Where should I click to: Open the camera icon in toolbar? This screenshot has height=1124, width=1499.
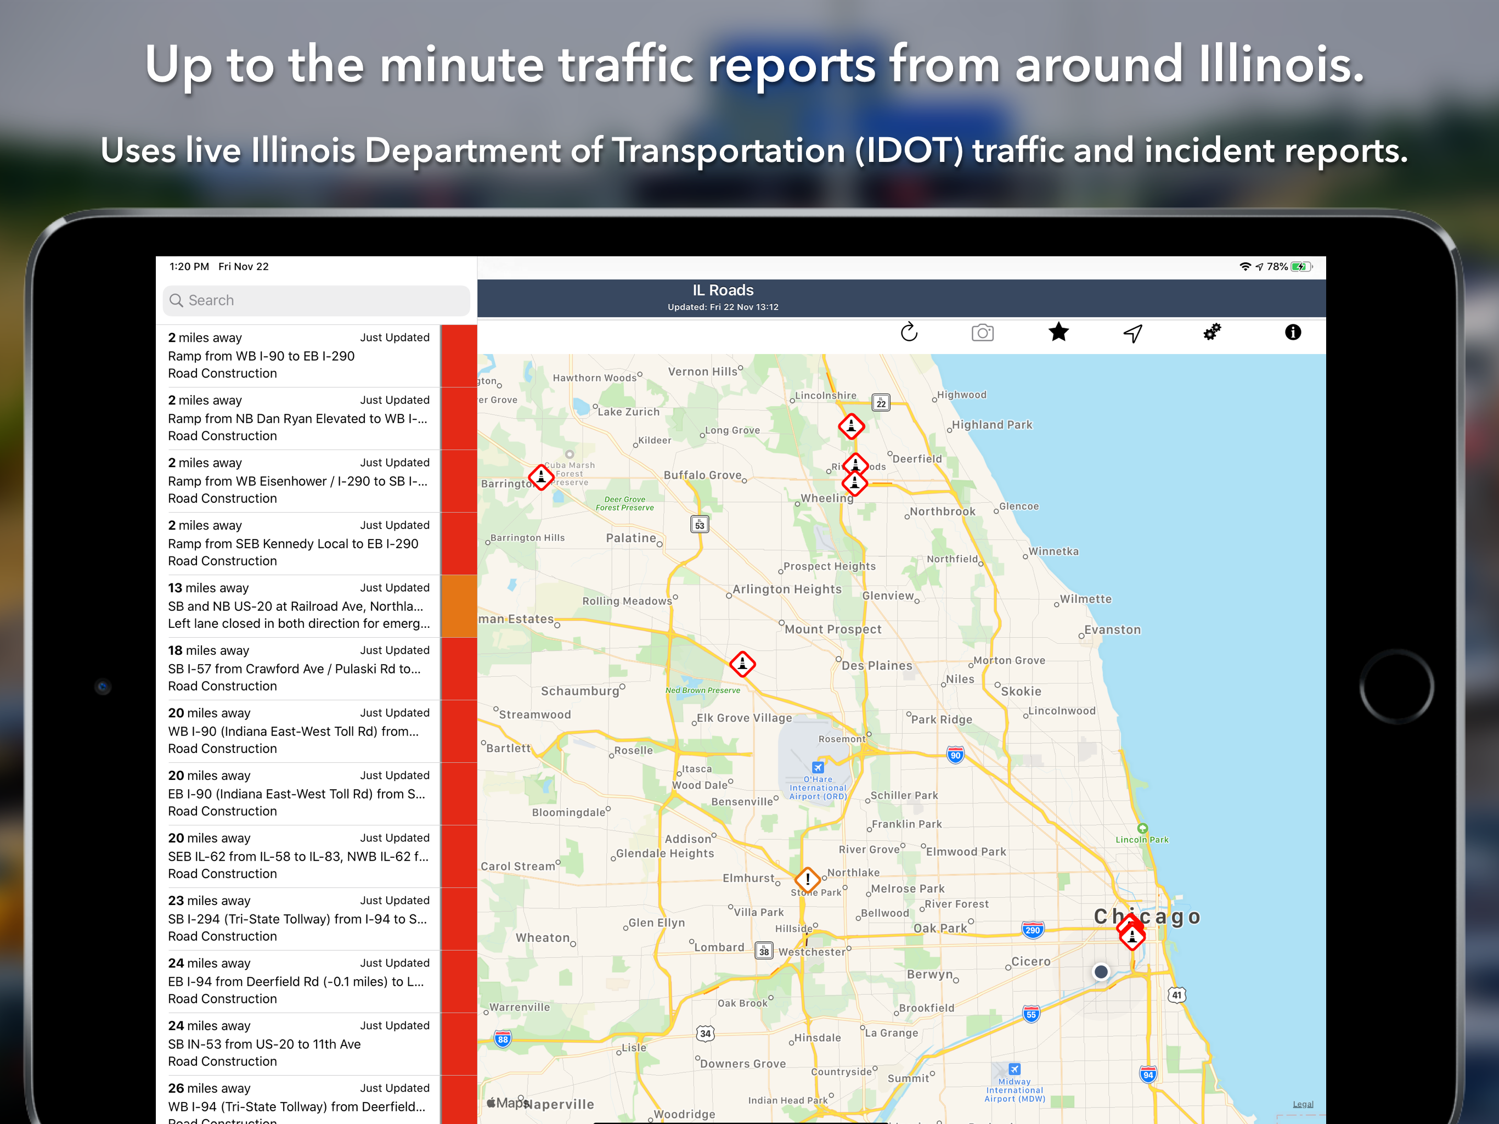point(982,332)
